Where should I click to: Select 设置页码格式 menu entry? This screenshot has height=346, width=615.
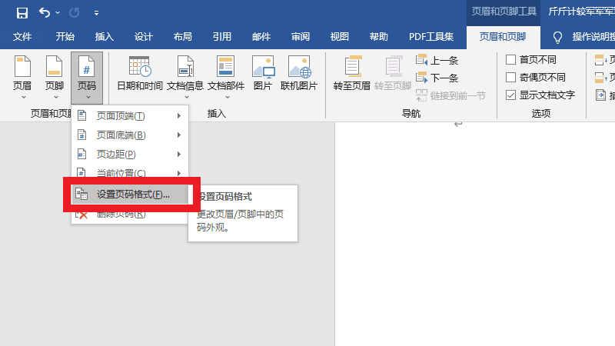pyautogui.click(x=132, y=195)
